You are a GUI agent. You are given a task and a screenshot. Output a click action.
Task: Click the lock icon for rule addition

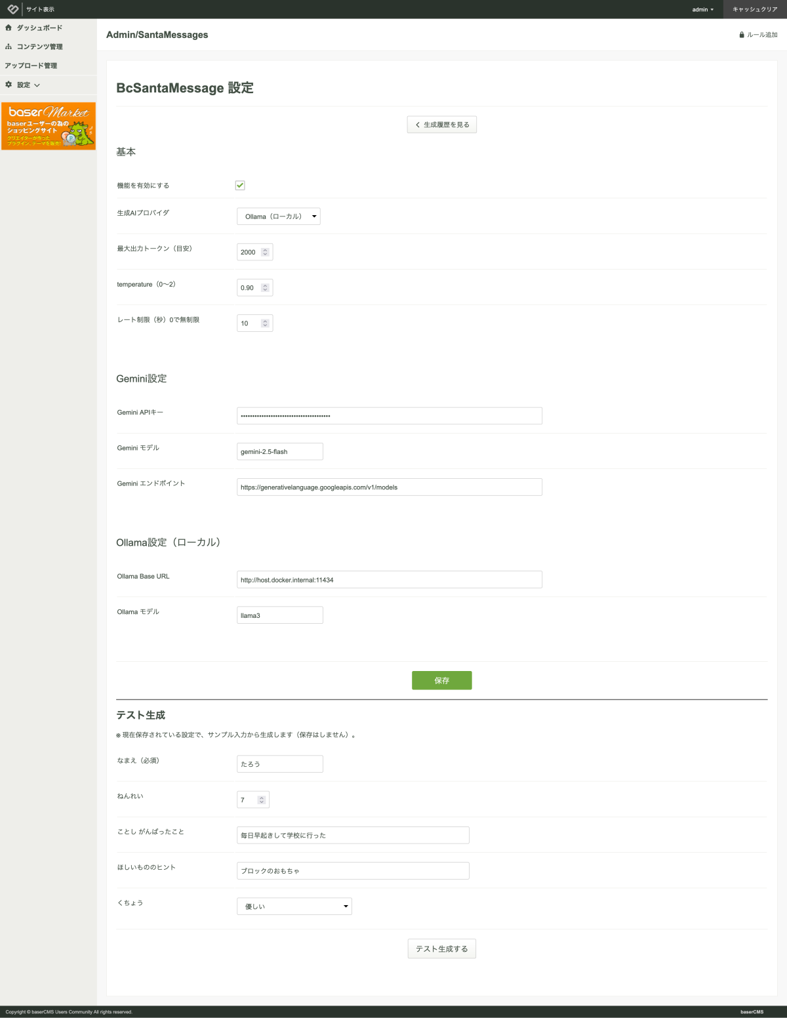pyautogui.click(x=742, y=35)
